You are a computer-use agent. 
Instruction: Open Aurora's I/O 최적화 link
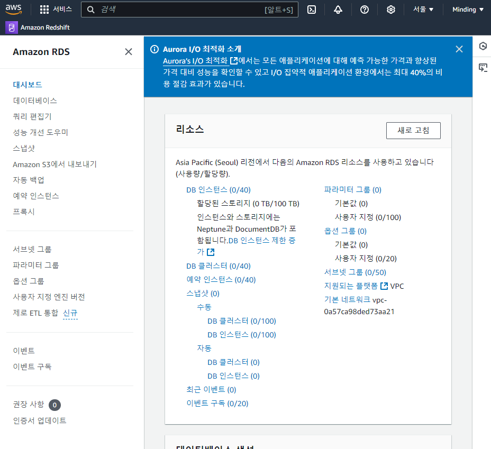coord(201,61)
